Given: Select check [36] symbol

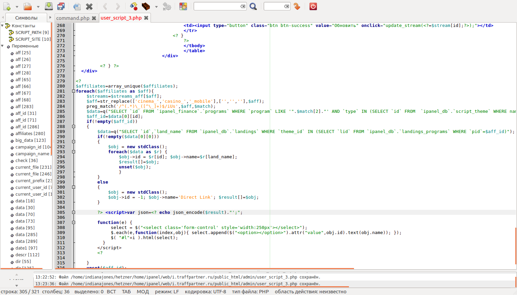Looking at the screenshot, I should coord(27,160).
